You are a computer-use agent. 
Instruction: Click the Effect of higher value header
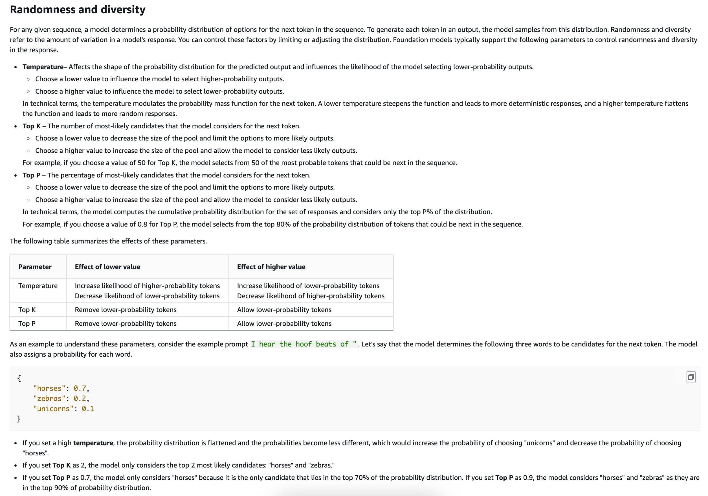tap(271, 267)
